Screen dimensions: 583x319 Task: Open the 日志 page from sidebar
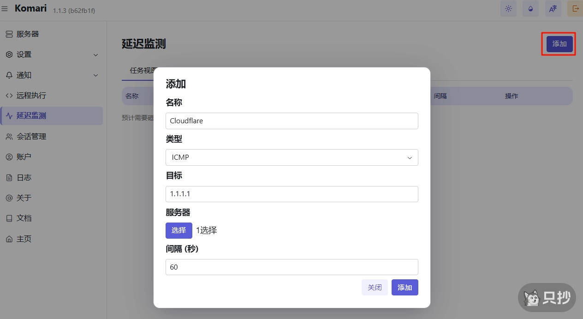pos(24,177)
